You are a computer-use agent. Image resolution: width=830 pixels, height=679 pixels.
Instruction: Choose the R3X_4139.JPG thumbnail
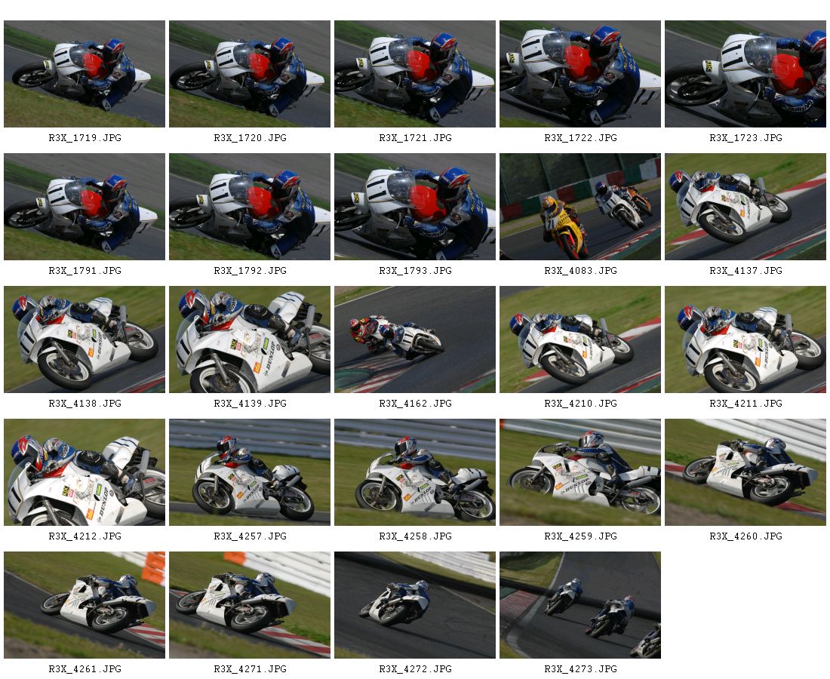click(250, 339)
